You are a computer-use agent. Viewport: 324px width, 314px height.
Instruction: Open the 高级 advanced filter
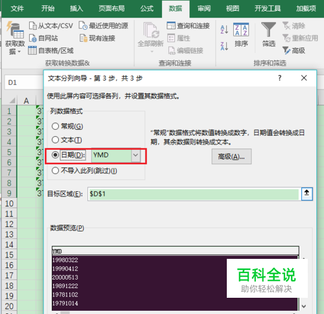[294, 51]
